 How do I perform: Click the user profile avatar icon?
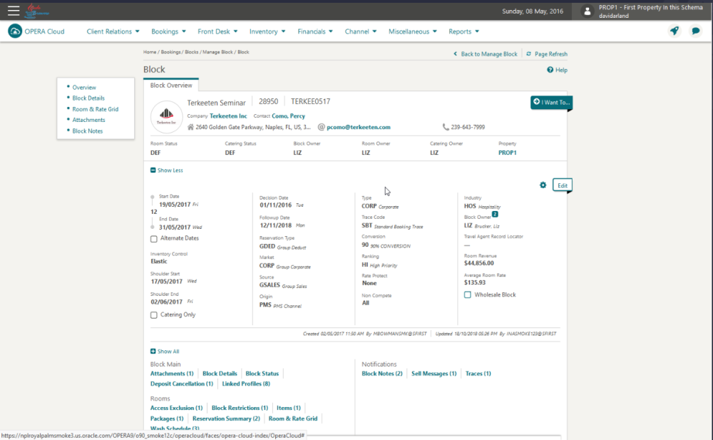coord(587,11)
